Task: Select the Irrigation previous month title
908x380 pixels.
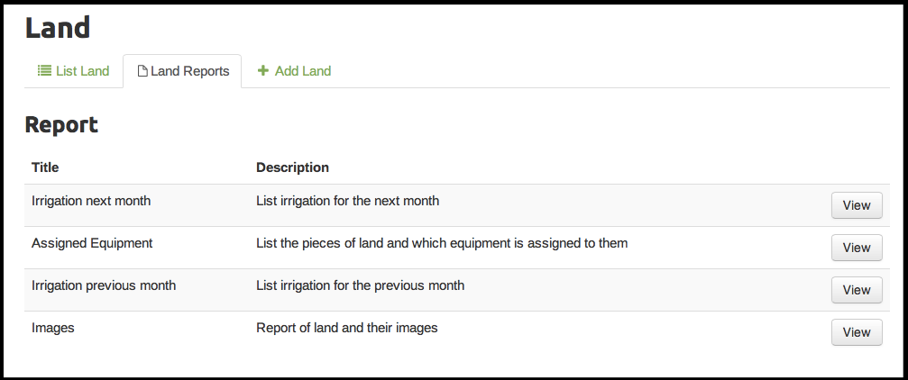Action: coord(104,285)
